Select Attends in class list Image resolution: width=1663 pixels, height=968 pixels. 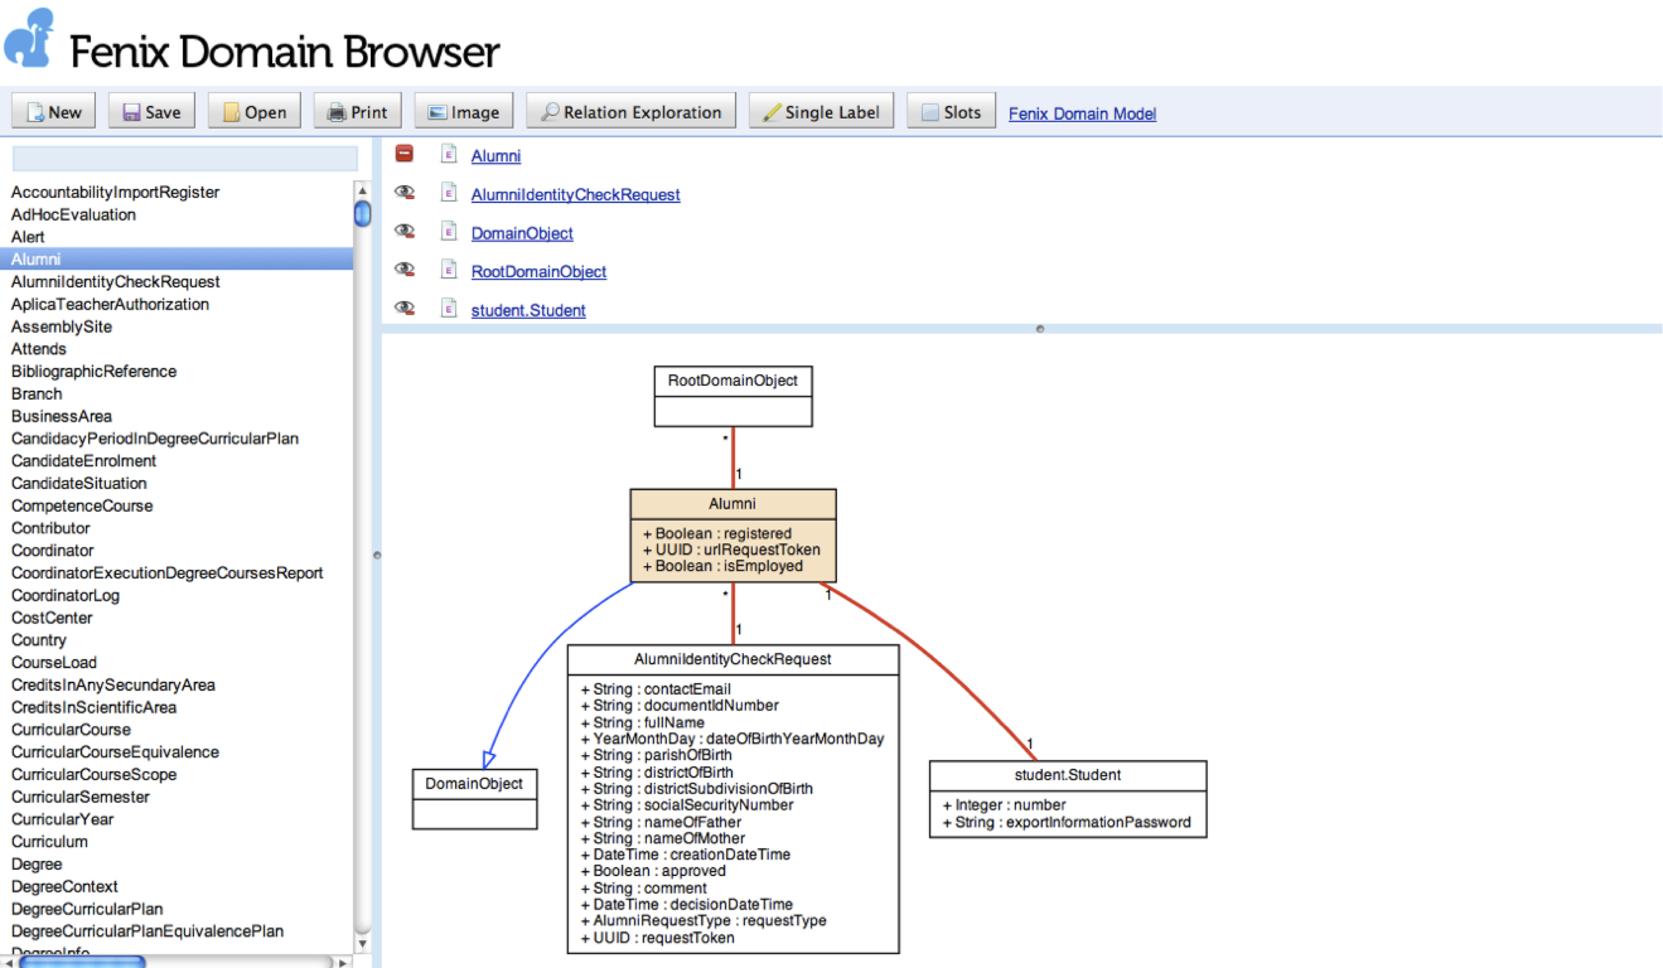tap(38, 348)
